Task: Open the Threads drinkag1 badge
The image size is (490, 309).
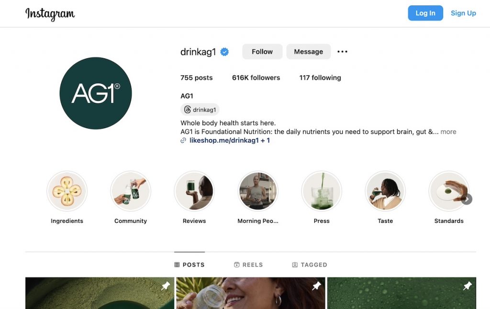Action: (200, 110)
